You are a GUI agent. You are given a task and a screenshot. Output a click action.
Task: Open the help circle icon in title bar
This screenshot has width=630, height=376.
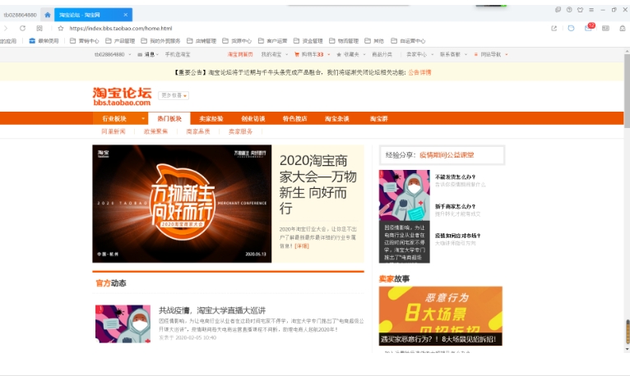pyautogui.click(x=569, y=10)
